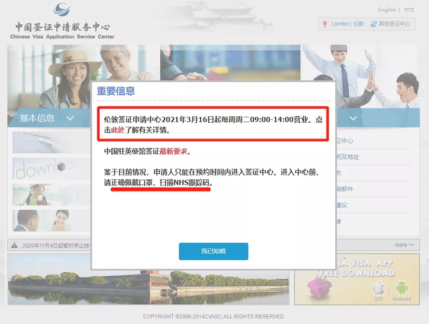The height and width of the screenshot is (324, 429).
Task: Switch the site language to English
Action: click(x=386, y=10)
